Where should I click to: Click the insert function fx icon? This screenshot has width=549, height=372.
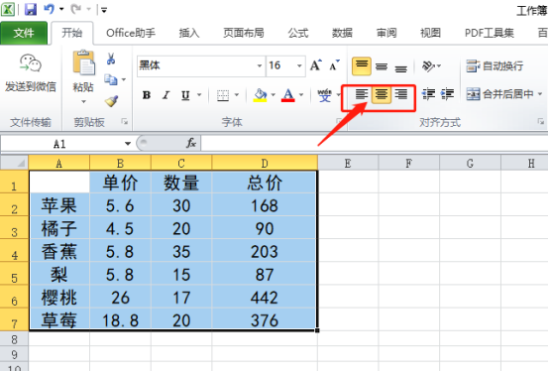click(191, 143)
